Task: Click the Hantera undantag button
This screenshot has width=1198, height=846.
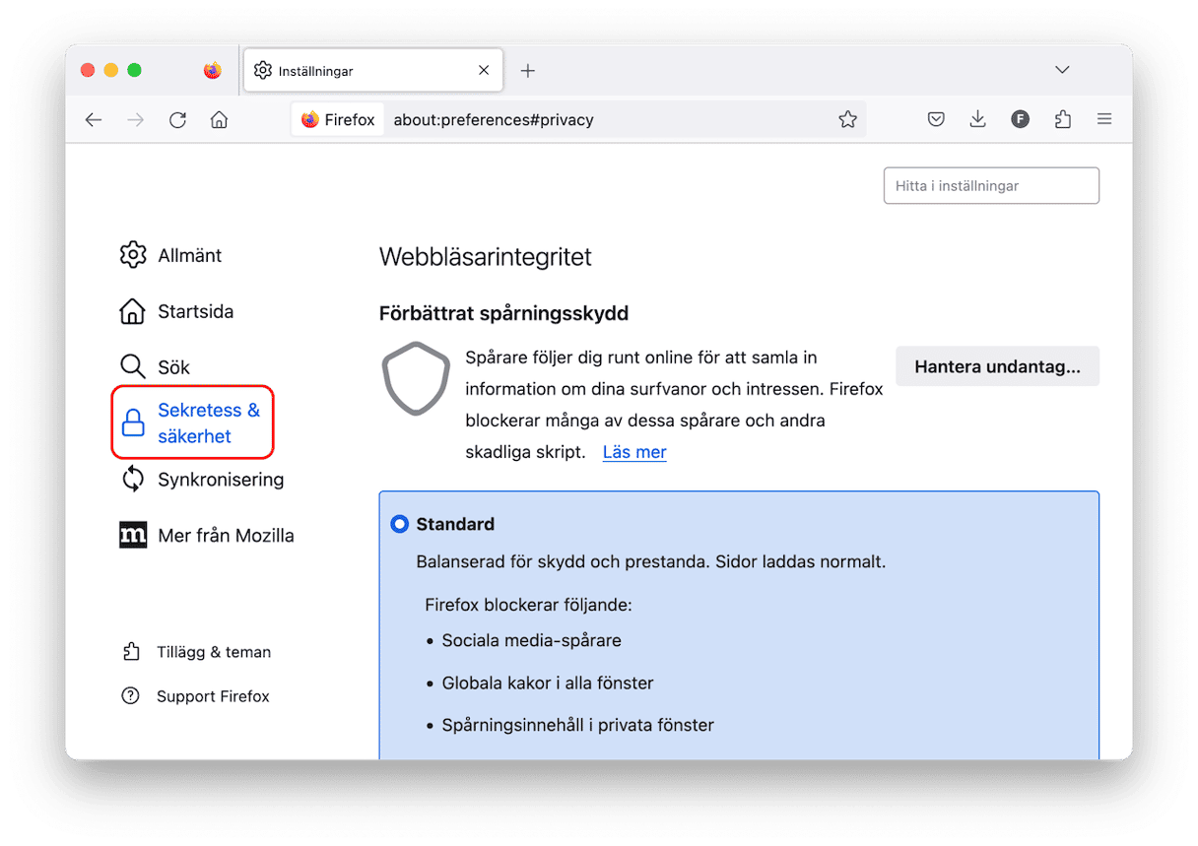Action: click(997, 366)
